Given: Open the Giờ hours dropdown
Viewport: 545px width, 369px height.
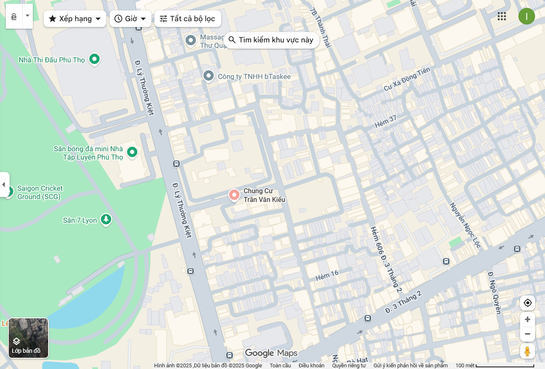Looking at the screenshot, I should pos(130,19).
